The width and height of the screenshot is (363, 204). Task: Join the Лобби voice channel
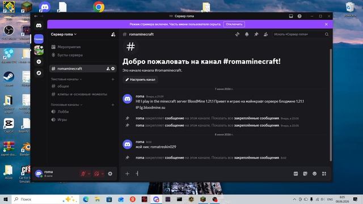pos(83,112)
